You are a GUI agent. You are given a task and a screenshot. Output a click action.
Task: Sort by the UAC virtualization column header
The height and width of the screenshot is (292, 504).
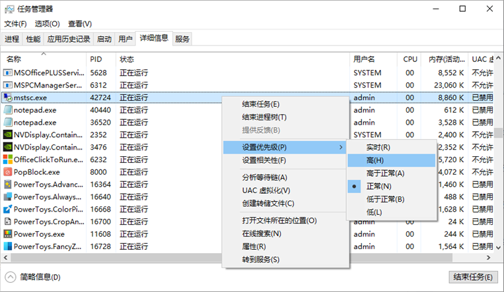pyautogui.click(x=481, y=59)
